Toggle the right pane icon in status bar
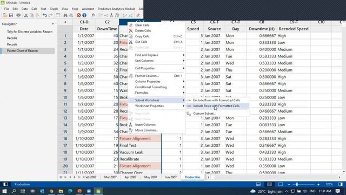Screen dimensions: 346x195 tap(341, 184)
